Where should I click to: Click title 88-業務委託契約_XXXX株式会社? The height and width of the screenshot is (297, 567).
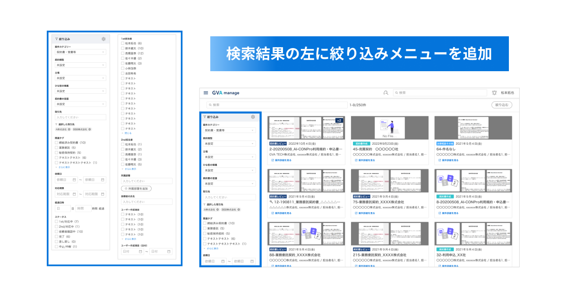295,255
